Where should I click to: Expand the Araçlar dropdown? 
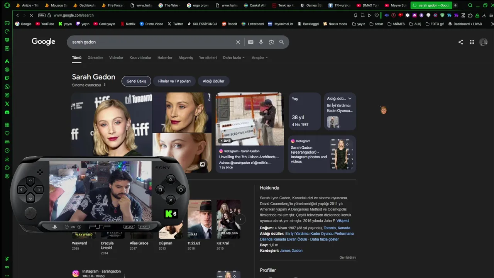pos(260,58)
